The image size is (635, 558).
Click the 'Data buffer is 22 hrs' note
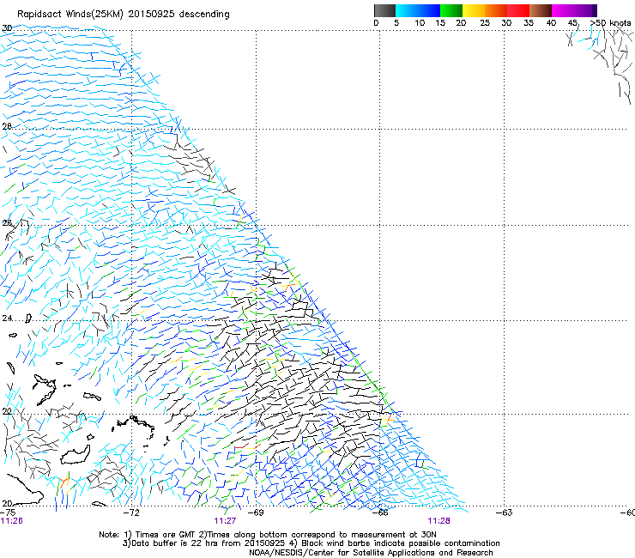pos(311,543)
